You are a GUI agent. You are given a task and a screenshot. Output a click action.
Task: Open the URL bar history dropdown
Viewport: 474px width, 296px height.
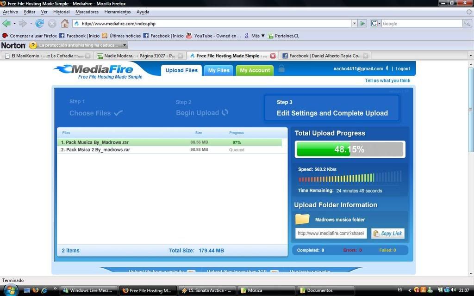[x=354, y=23]
